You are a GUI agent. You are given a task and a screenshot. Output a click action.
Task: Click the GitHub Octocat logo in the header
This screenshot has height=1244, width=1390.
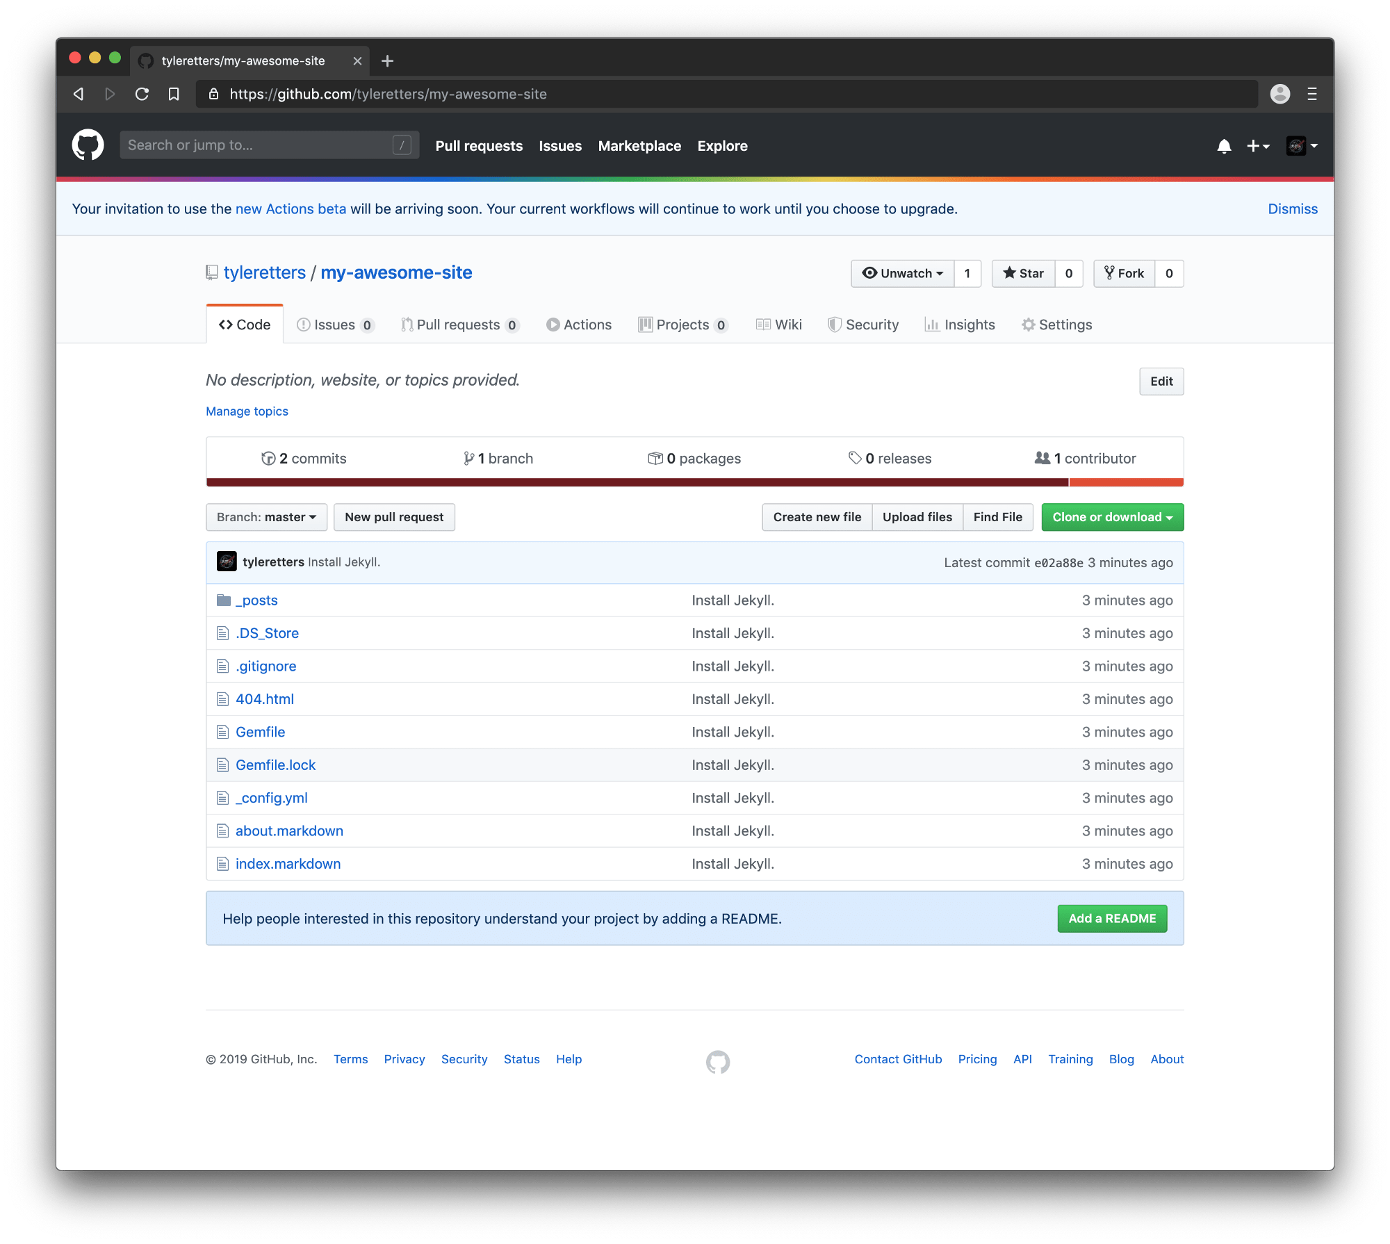88,145
